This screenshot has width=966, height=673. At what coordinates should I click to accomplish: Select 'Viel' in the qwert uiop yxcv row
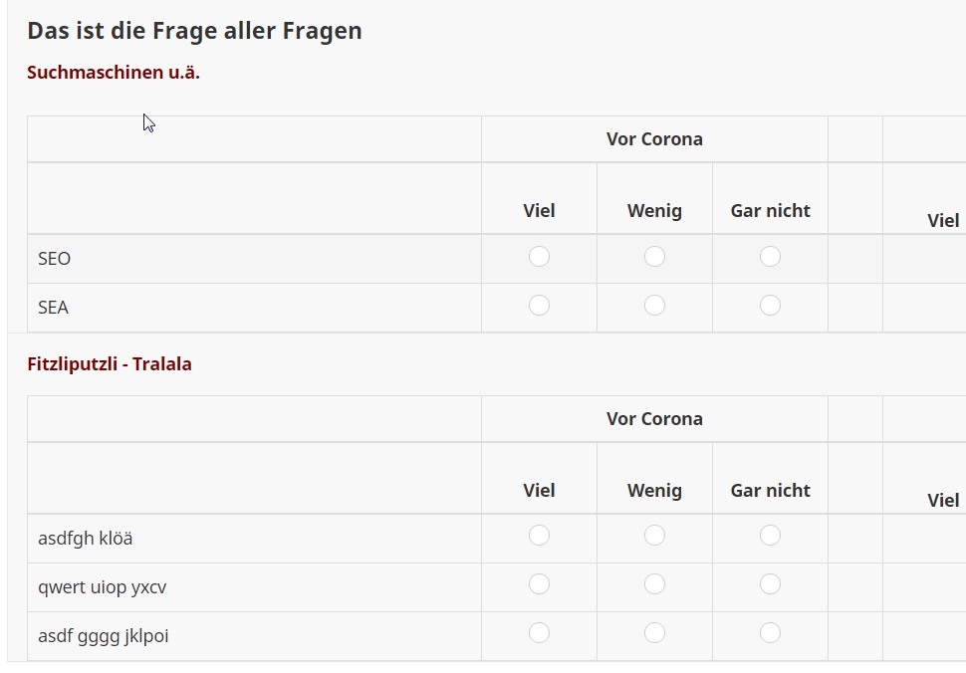[x=539, y=584]
